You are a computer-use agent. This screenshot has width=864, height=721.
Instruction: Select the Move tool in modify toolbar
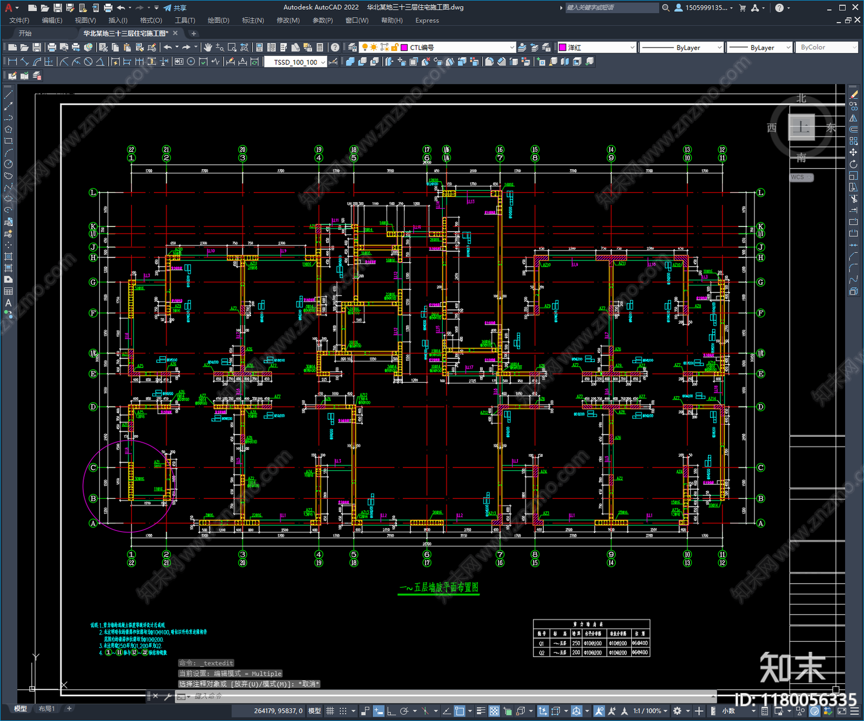pyautogui.click(x=853, y=152)
